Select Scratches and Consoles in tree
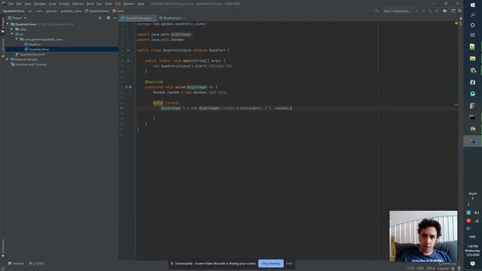The height and width of the screenshot is (271, 482). coord(29,65)
